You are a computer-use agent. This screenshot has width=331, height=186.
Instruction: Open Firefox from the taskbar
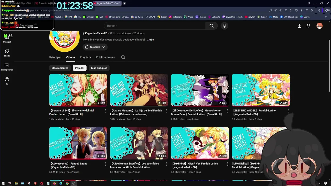pyautogui.click(x=55, y=183)
